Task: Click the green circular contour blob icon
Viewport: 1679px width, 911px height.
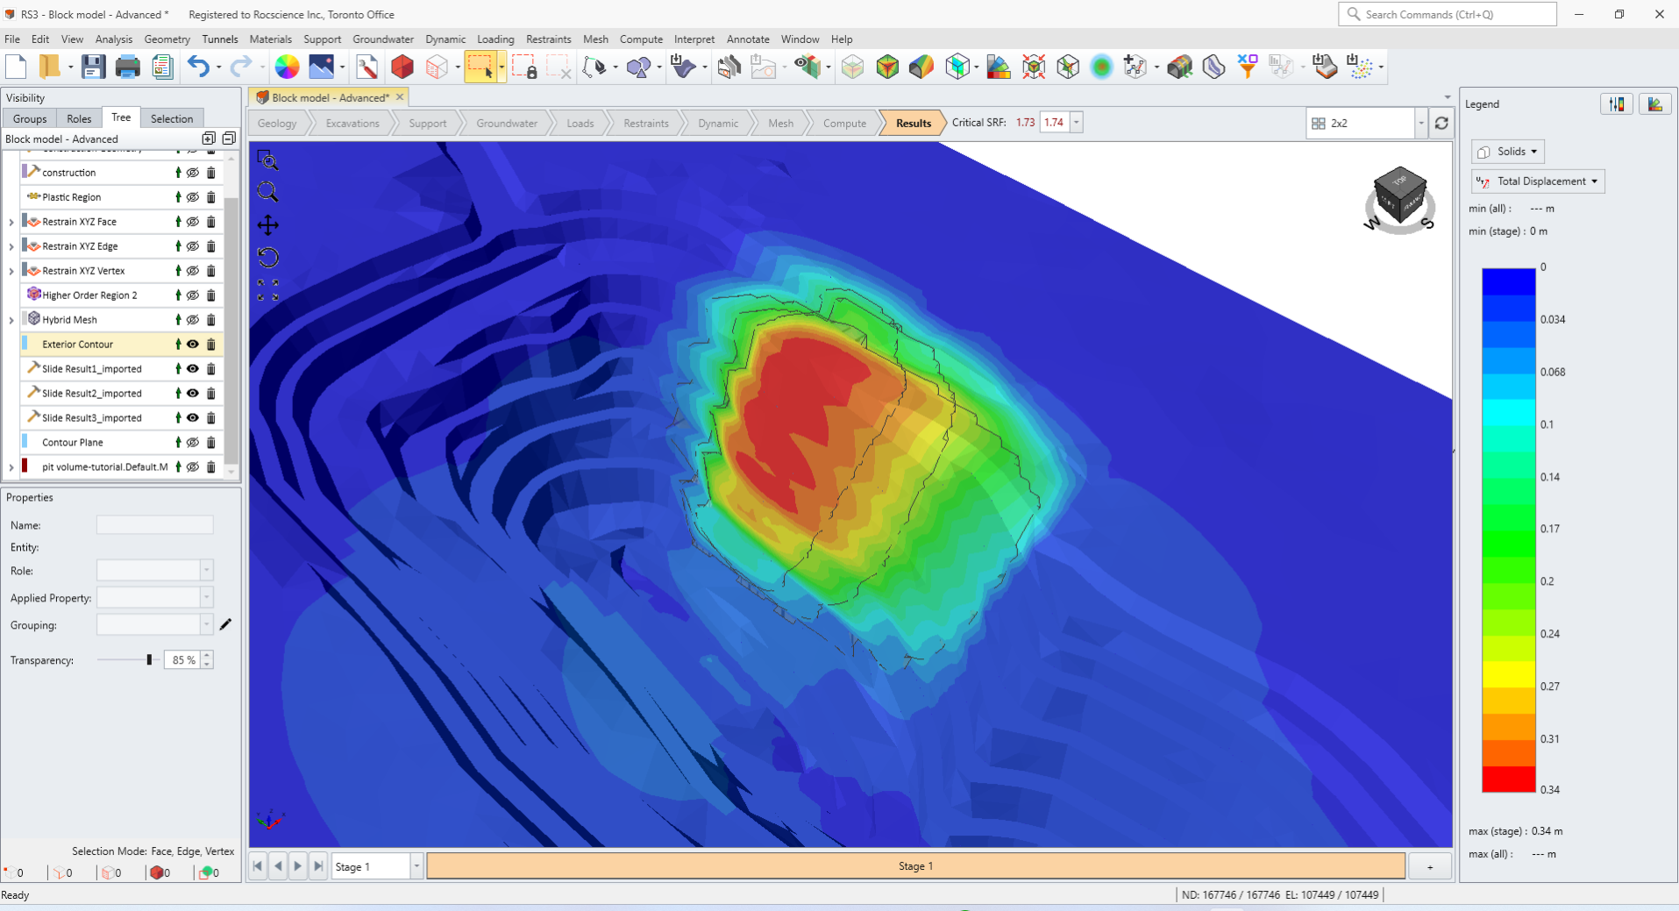Action: 1101,67
